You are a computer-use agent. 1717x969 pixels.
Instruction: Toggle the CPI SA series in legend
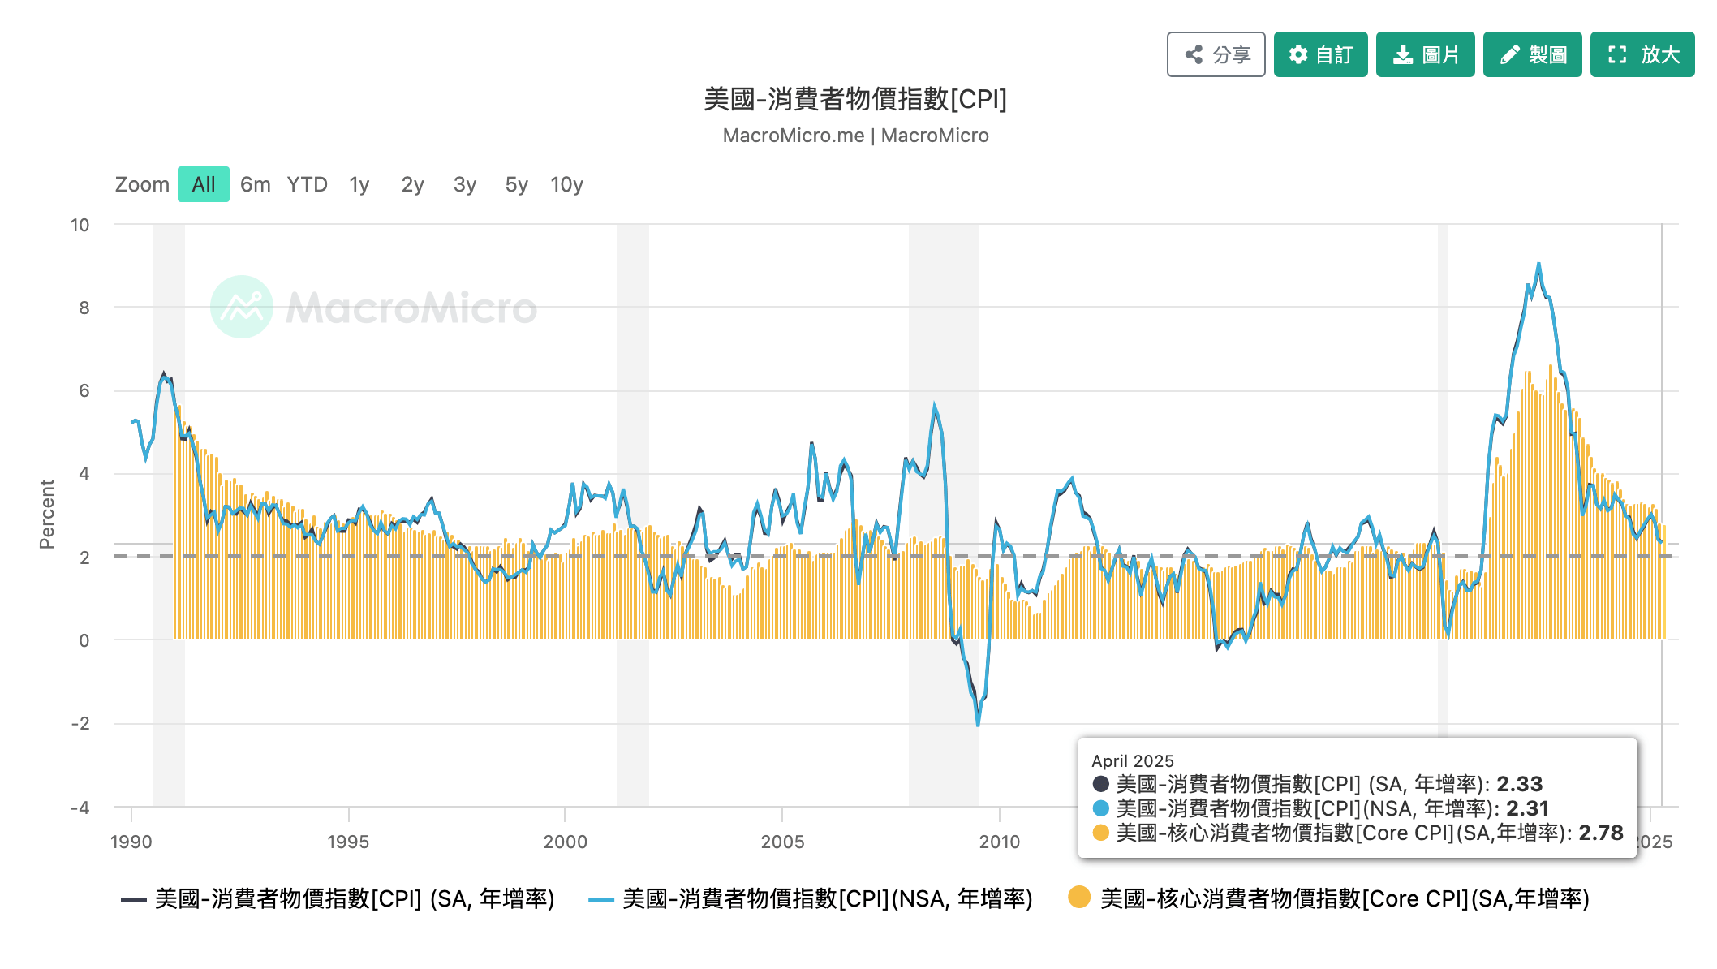click(355, 898)
